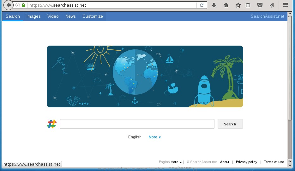Click inside the search text field
295x171 pixels.
pos(137,124)
